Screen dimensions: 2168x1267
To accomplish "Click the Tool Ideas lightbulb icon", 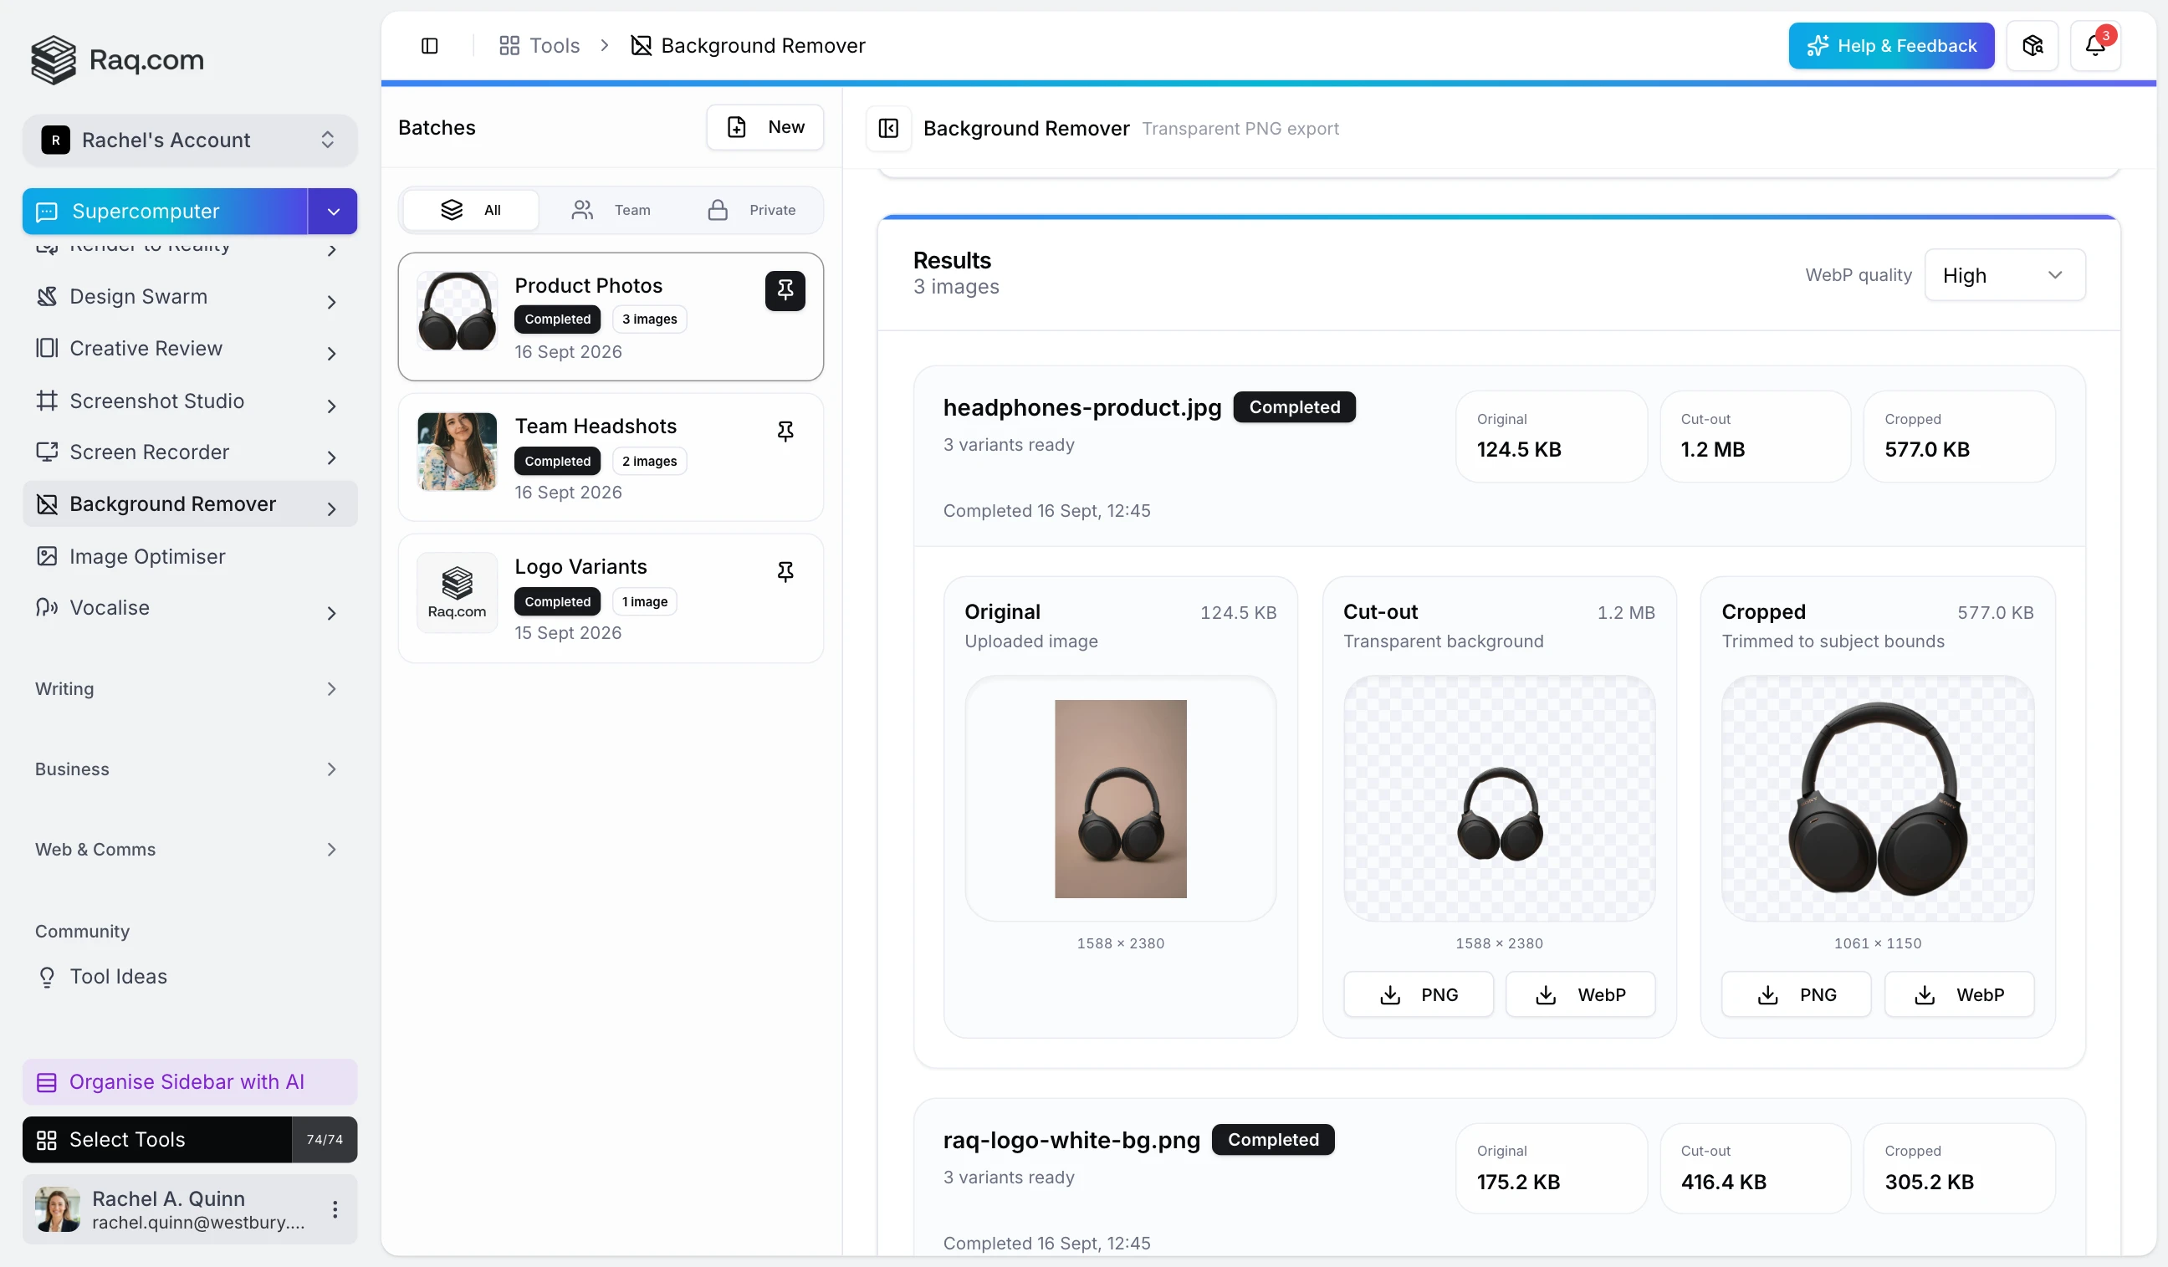I will tap(47, 977).
